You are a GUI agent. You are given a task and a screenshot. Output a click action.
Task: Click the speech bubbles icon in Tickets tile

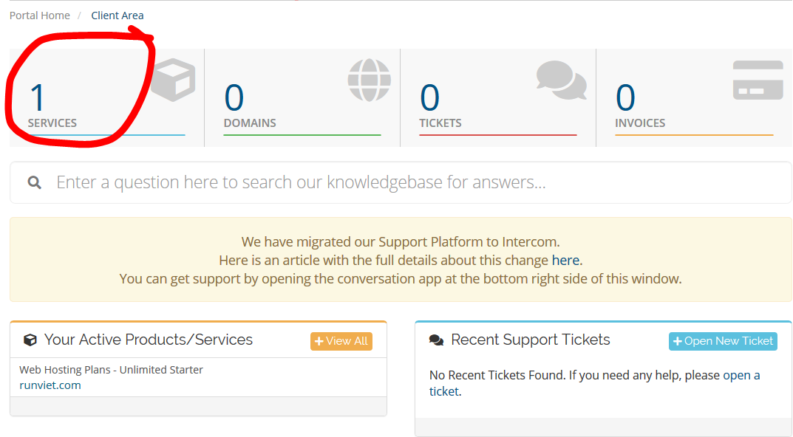pos(561,80)
